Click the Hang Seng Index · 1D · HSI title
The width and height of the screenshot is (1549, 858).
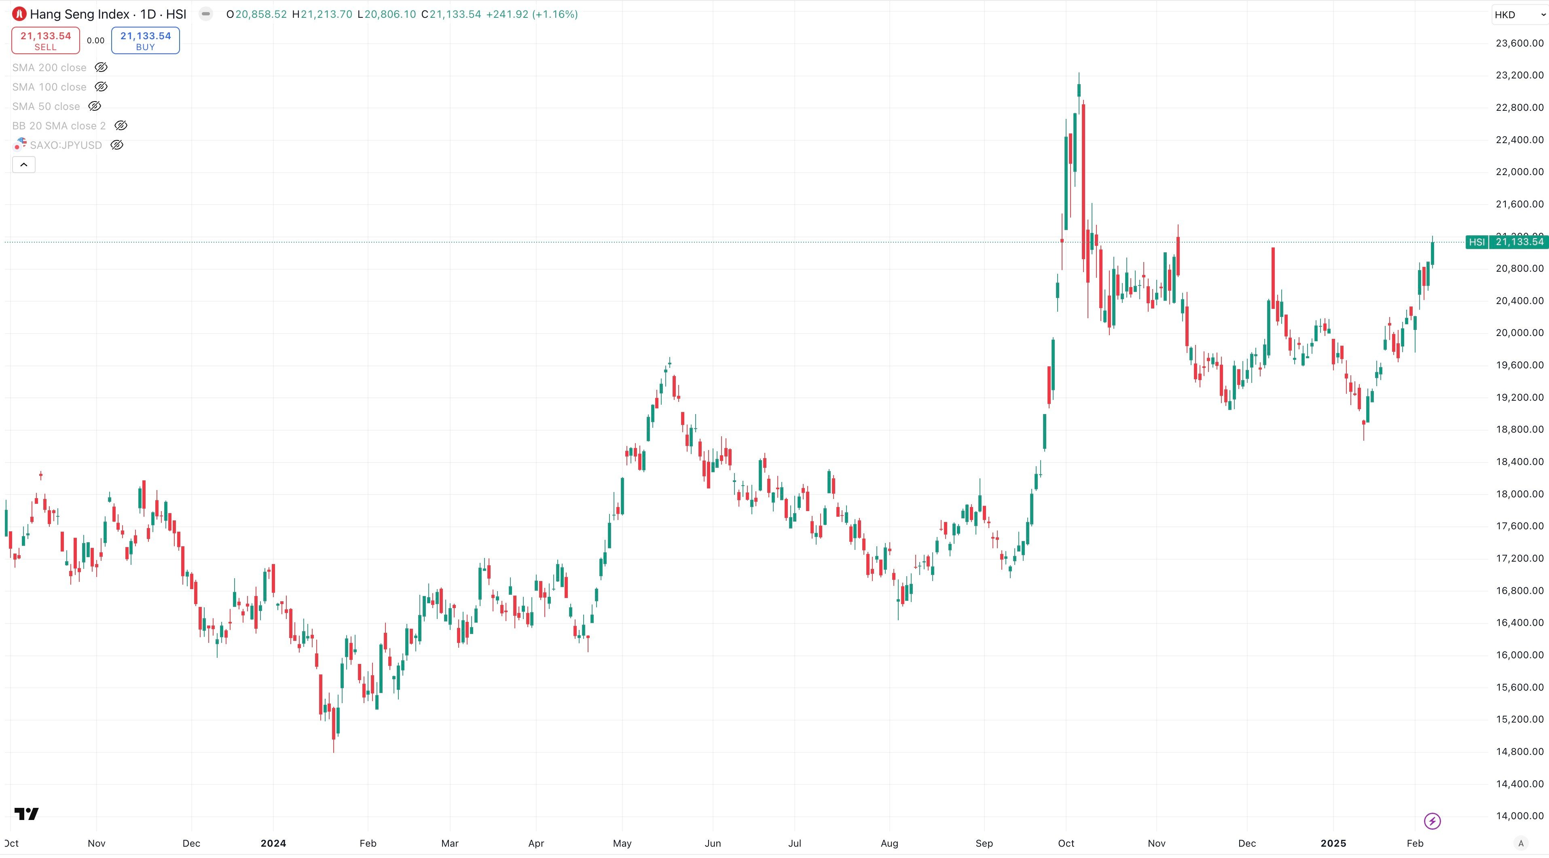pyautogui.click(x=108, y=14)
